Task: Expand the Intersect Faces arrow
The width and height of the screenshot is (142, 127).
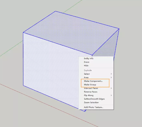Action: pos(111,88)
